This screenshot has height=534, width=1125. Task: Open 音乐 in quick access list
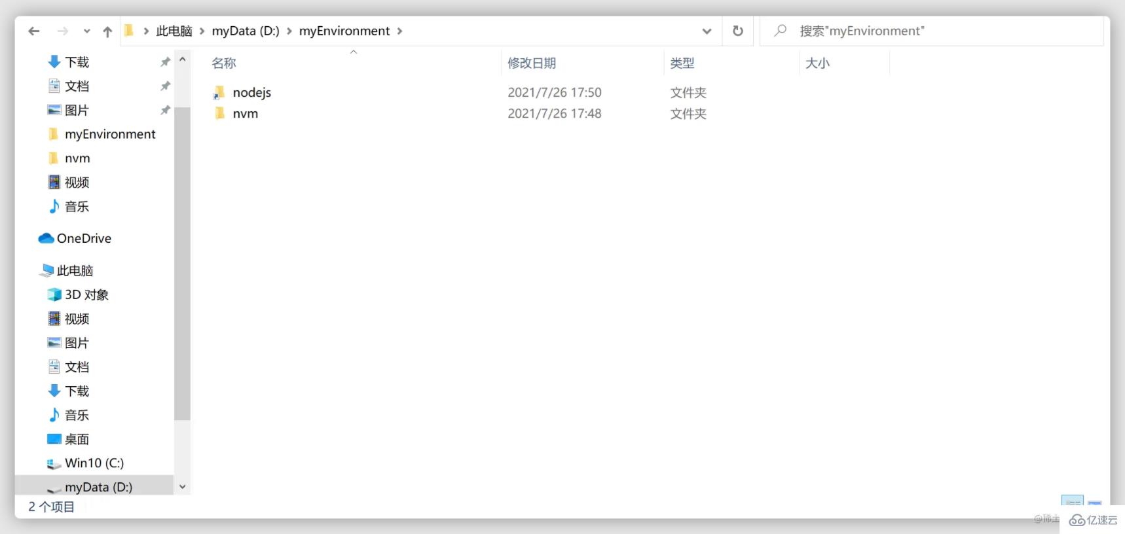[77, 206]
